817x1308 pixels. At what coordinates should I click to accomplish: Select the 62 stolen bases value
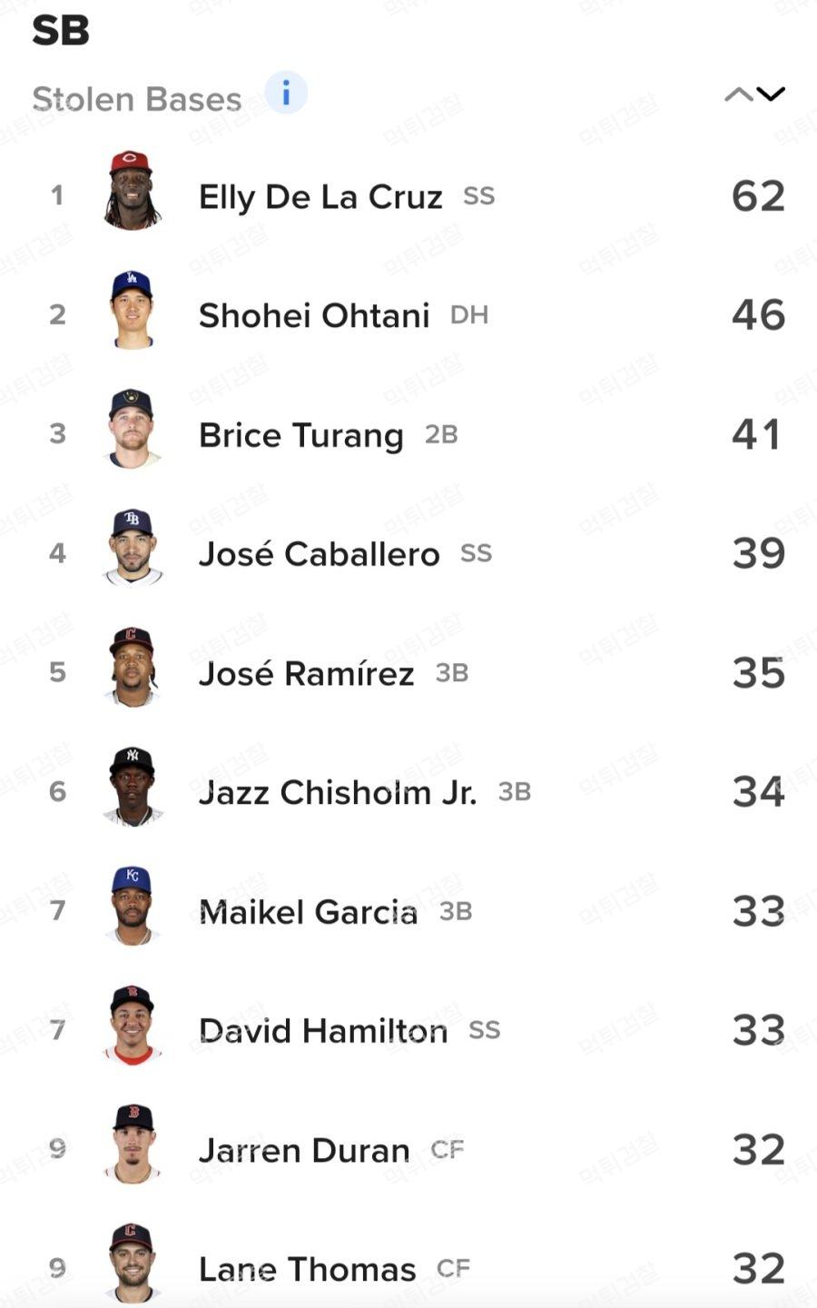758,196
